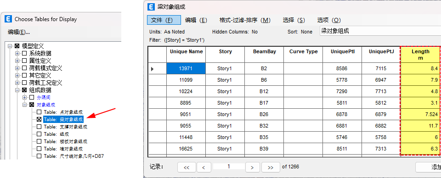Click the Unique Name cell 11099

[186, 80]
